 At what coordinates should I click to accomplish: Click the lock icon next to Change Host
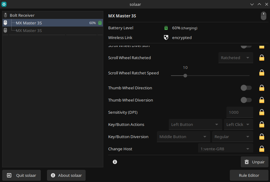pos(261,149)
